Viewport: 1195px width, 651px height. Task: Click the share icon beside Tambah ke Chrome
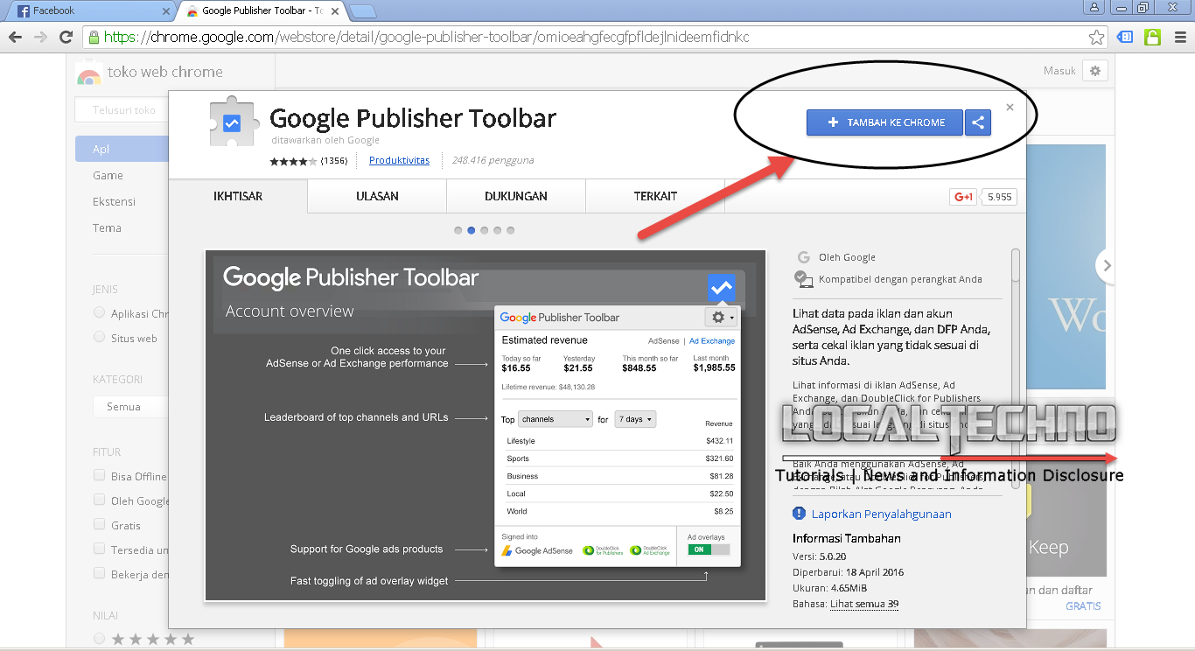[x=978, y=122]
